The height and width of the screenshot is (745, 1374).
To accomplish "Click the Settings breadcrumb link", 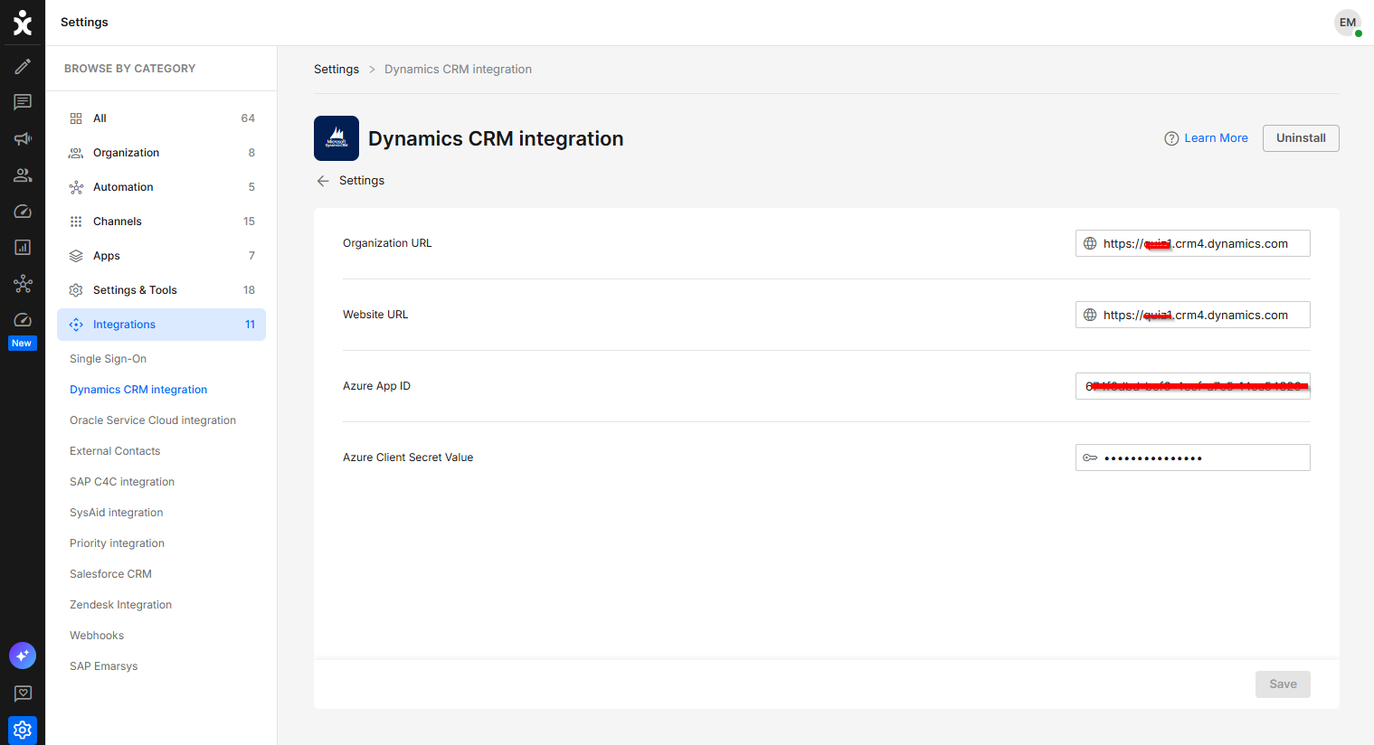I will click(x=336, y=70).
